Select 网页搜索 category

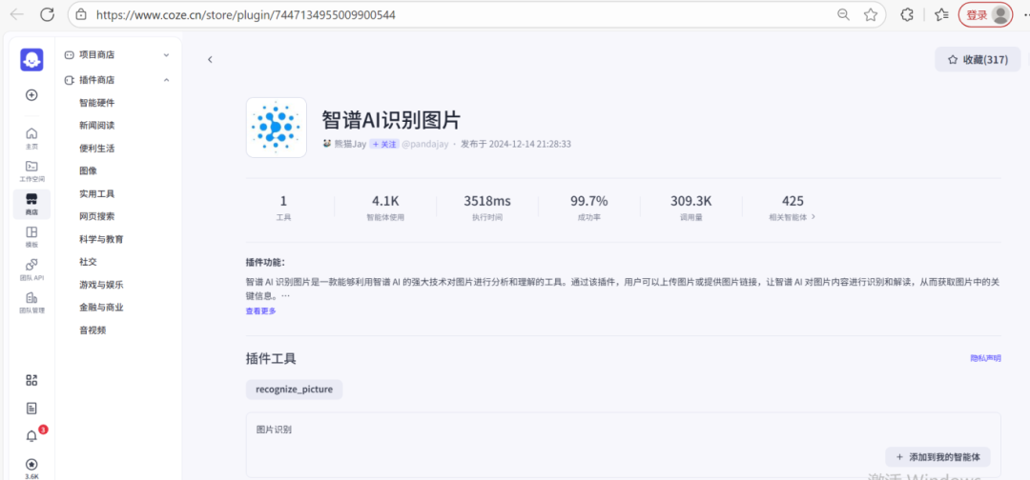tap(97, 216)
